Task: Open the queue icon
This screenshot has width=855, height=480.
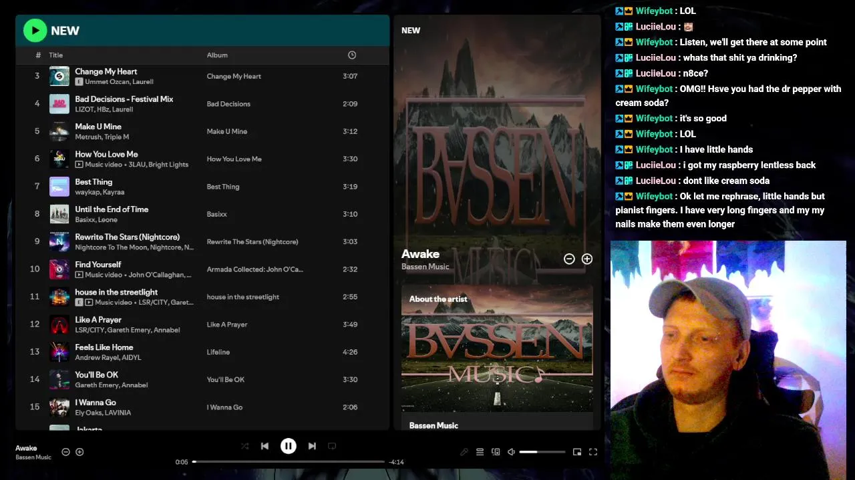Action: pyautogui.click(x=480, y=452)
